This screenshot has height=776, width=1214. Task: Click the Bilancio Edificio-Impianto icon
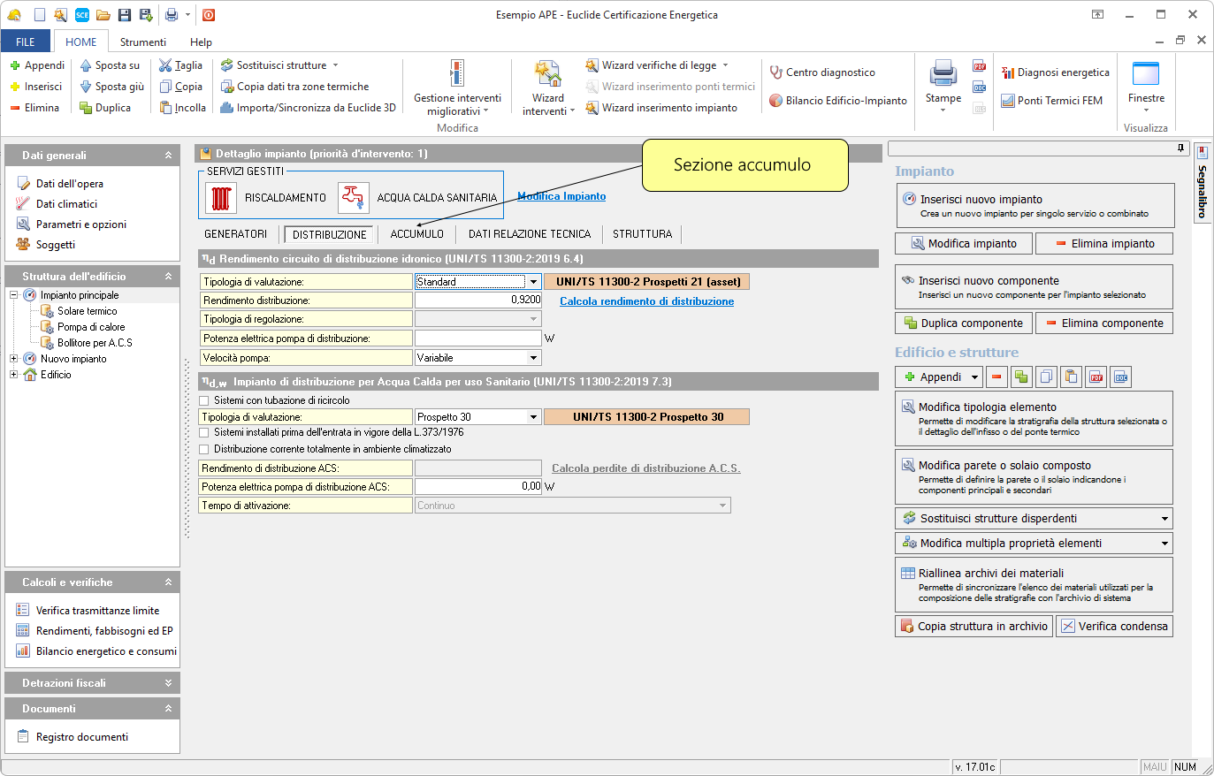click(x=776, y=101)
